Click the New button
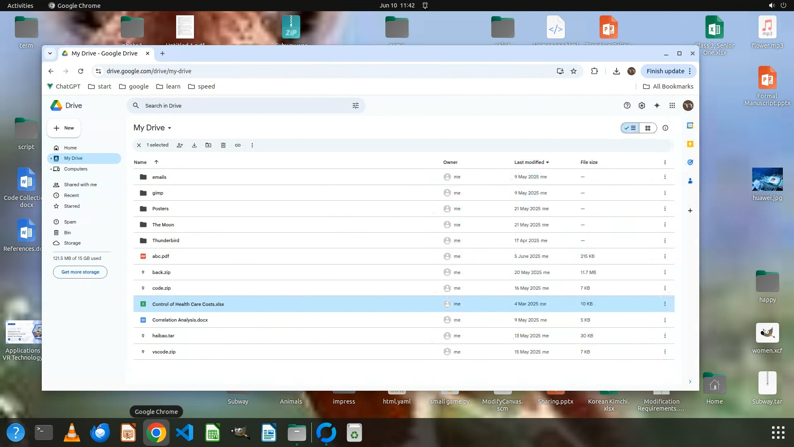Viewport: 794px width, 447px height. [64, 128]
